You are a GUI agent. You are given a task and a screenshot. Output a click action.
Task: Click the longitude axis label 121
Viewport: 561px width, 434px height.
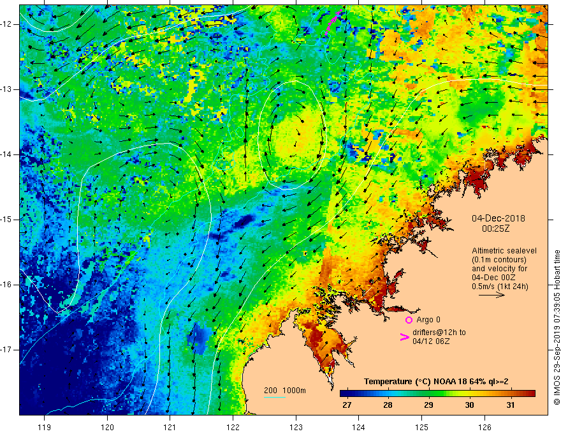tap(170, 427)
